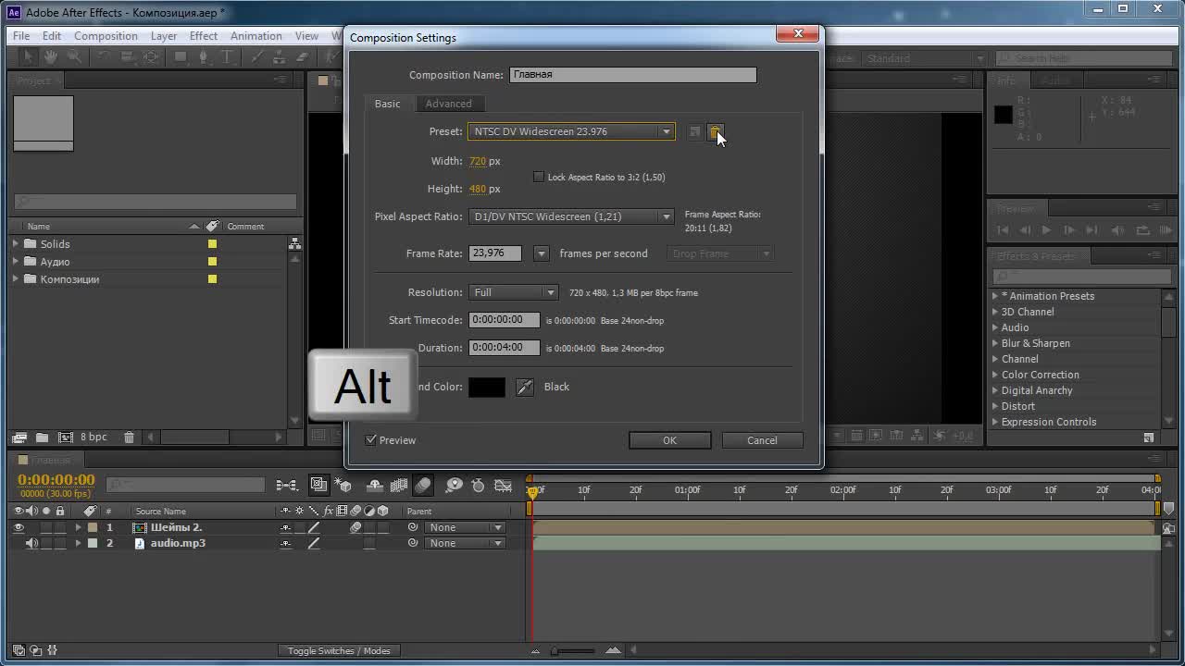Select the Eraser tool
Viewport: 1185px width, 666px height.
click(x=301, y=57)
